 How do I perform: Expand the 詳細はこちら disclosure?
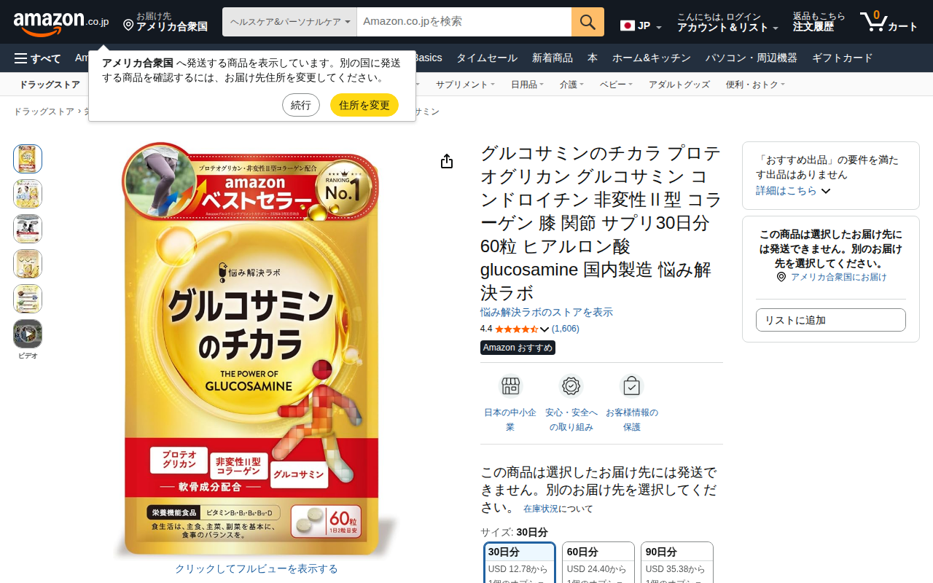[x=793, y=190]
